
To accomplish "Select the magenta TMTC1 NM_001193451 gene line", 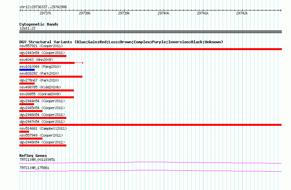I will click(x=150, y=163).
